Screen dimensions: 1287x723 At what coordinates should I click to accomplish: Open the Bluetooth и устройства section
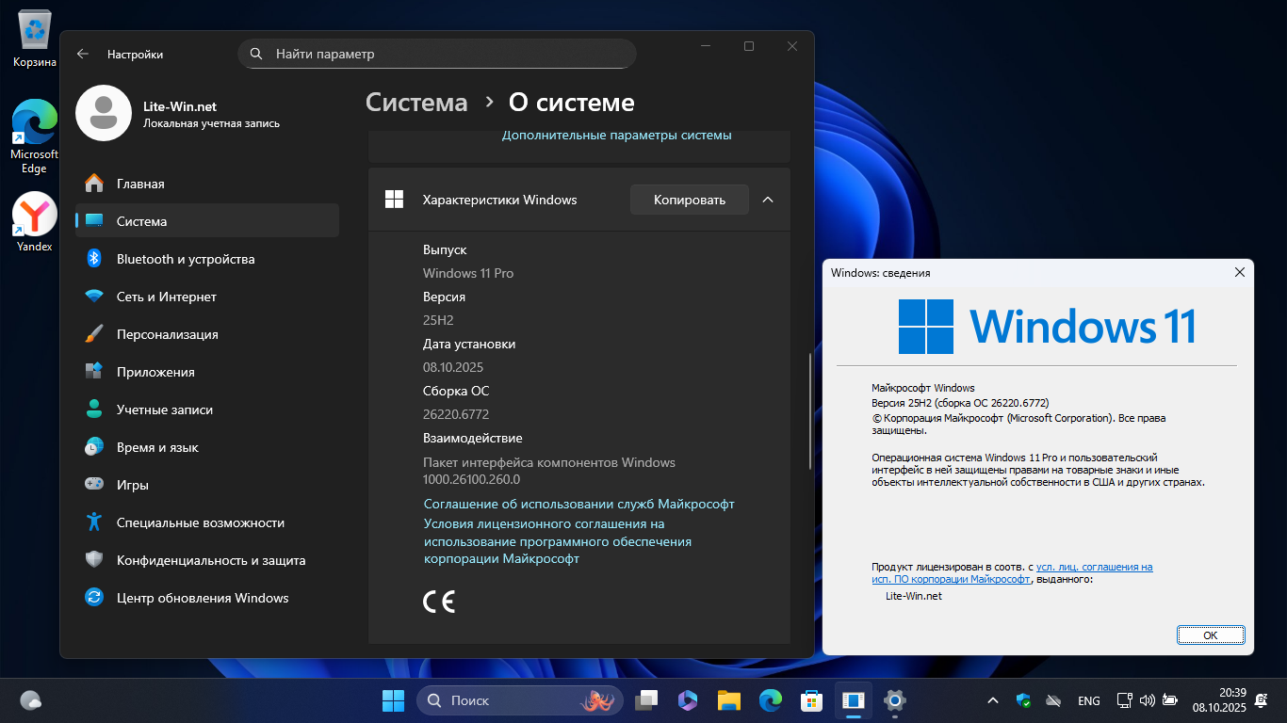click(185, 259)
